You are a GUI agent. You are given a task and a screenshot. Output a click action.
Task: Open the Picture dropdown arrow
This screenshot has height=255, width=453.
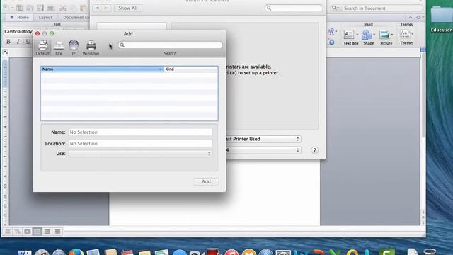coord(392,35)
